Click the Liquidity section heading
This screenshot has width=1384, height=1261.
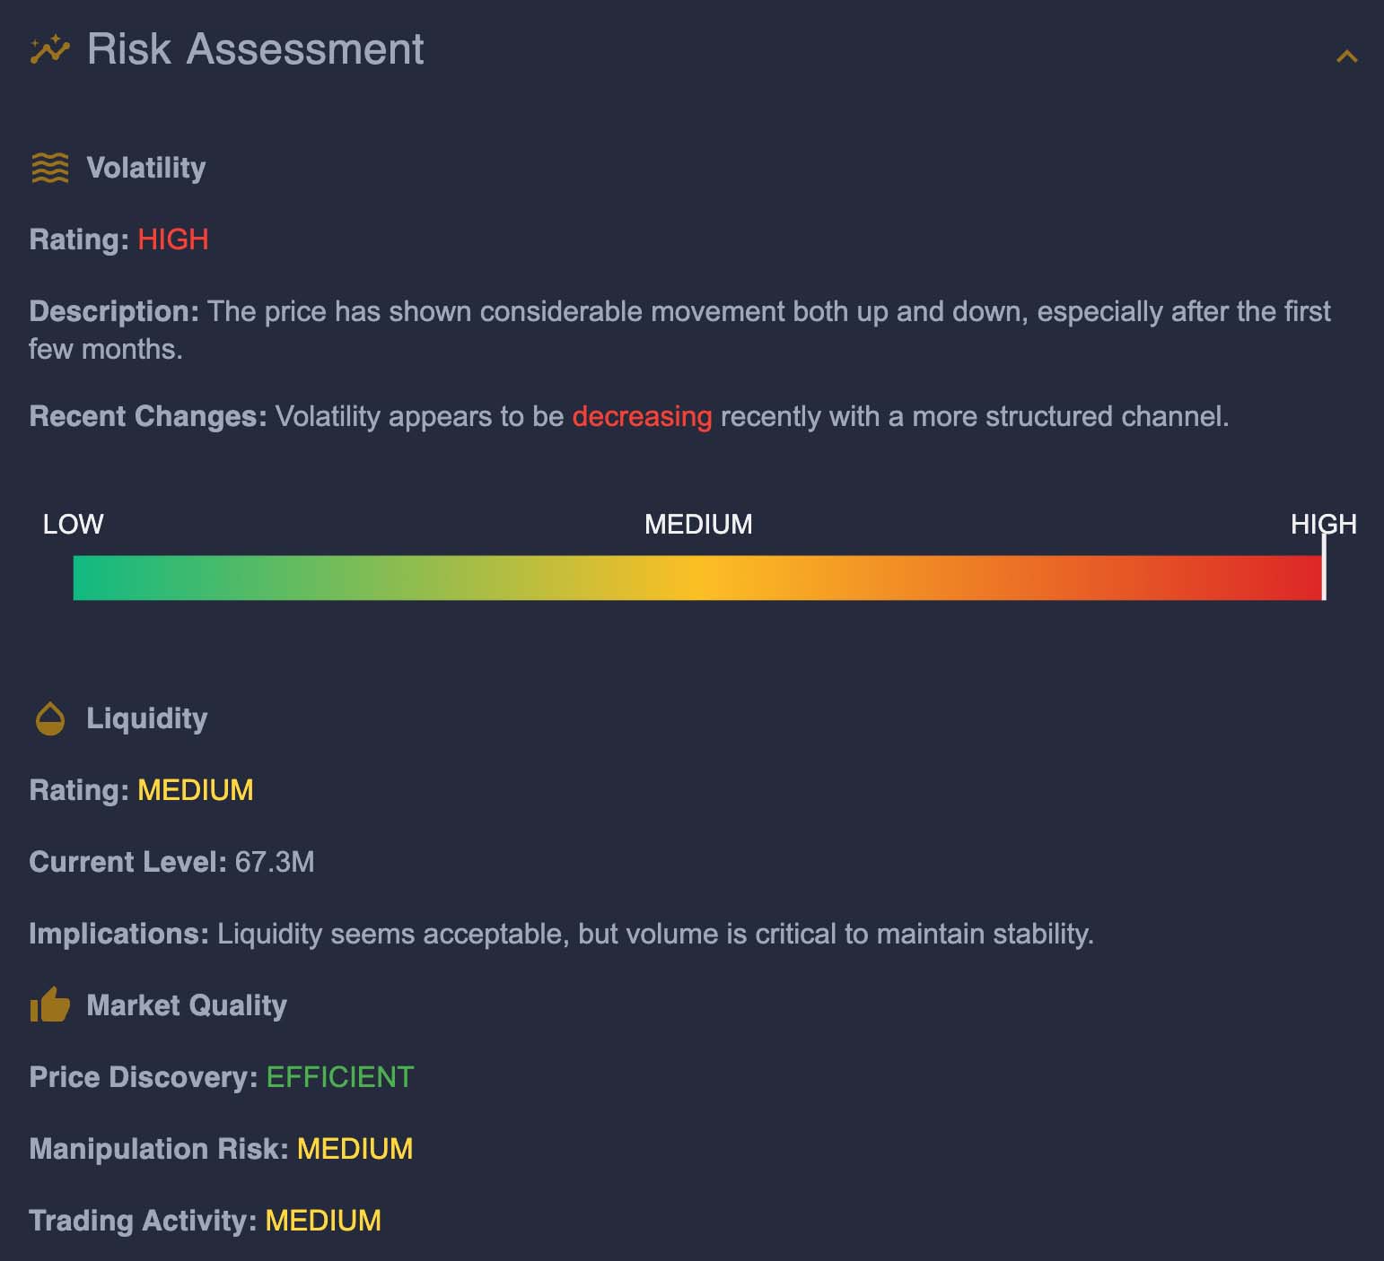[147, 718]
